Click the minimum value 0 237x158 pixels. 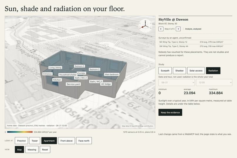click(x=160, y=93)
